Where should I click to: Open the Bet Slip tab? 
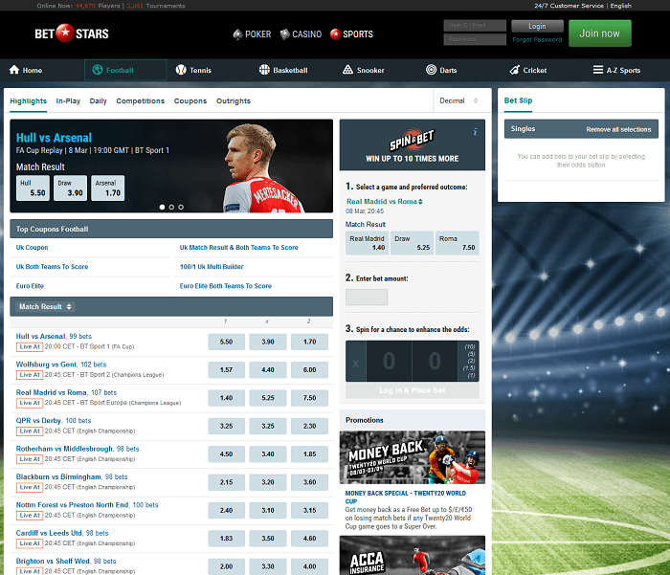518,100
